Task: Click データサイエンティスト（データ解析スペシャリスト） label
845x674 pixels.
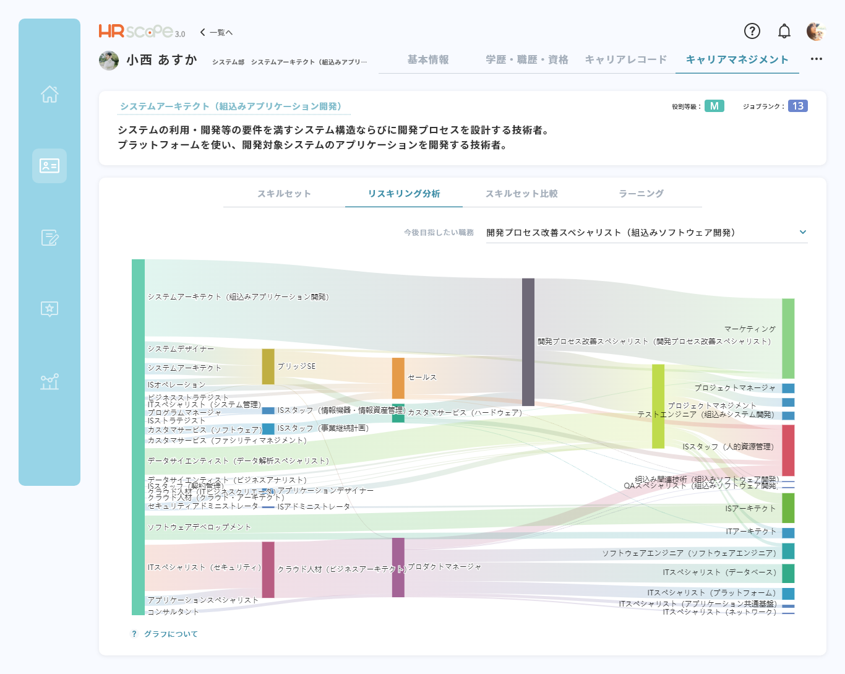Action: [238, 461]
